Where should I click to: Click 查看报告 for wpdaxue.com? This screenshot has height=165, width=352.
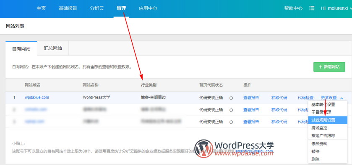tap(251, 98)
